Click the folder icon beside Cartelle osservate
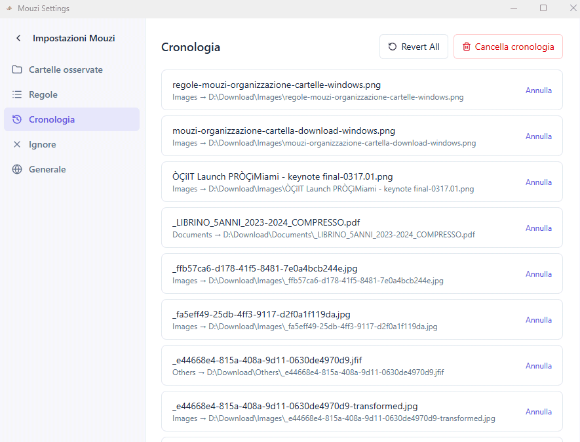 click(x=17, y=70)
